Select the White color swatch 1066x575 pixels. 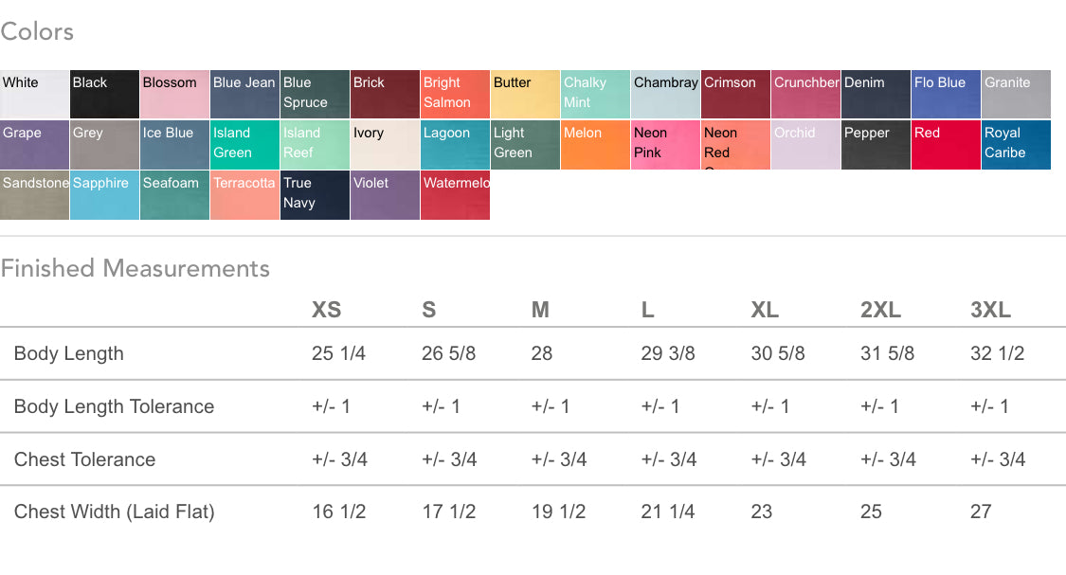pos(34,95)
